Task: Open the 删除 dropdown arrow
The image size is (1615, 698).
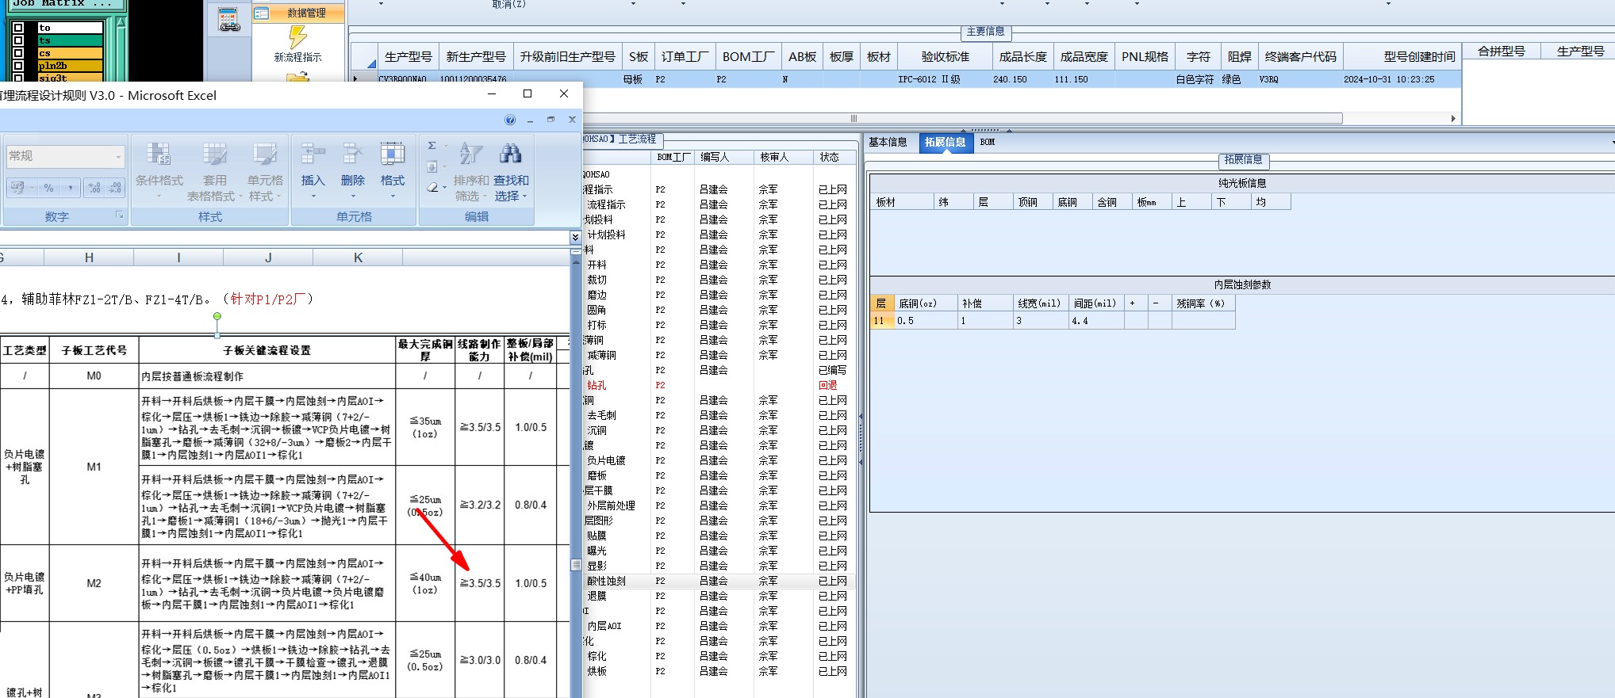Action: (352, 196)
